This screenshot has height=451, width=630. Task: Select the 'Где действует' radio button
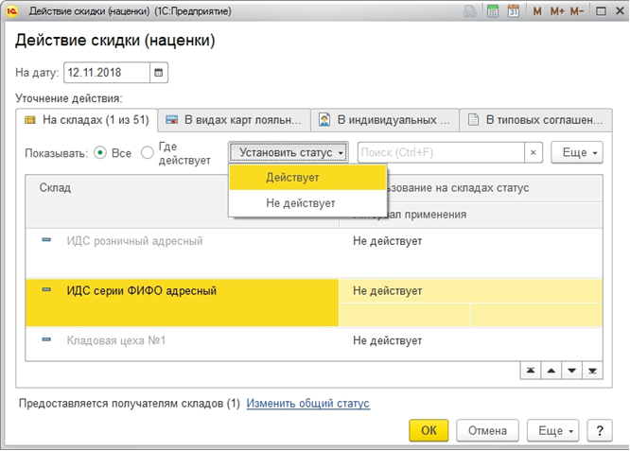tap(147, 153)
